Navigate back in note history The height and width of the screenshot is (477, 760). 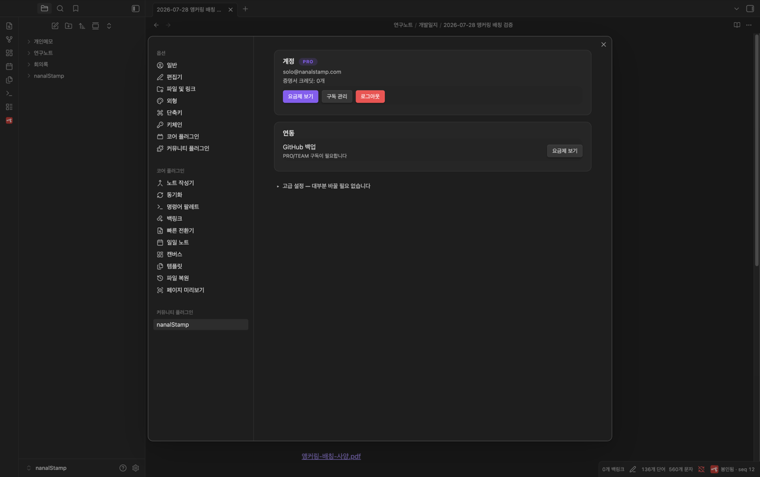coord(156,25)
